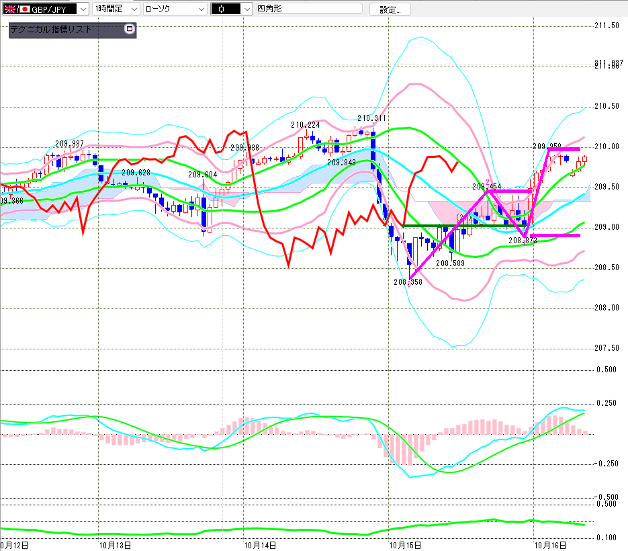Open the ローソク chart type dropdown
This screenshot has height=551, width=628.
(175, 9)
